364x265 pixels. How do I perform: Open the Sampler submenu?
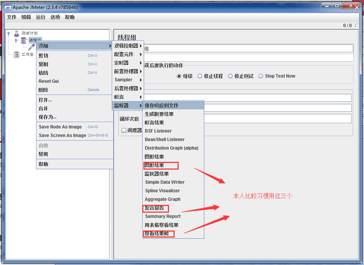click(x=128, y=80)
